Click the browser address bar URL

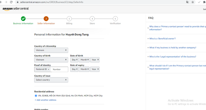(51, 2)
